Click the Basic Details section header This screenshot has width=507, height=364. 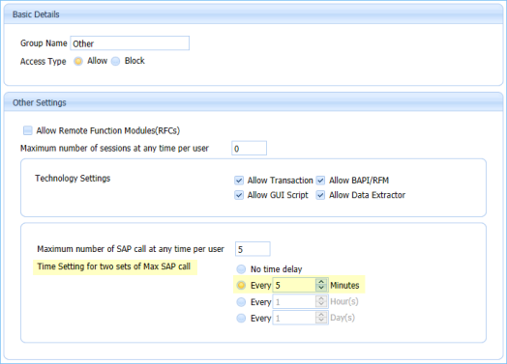[253, 14]
